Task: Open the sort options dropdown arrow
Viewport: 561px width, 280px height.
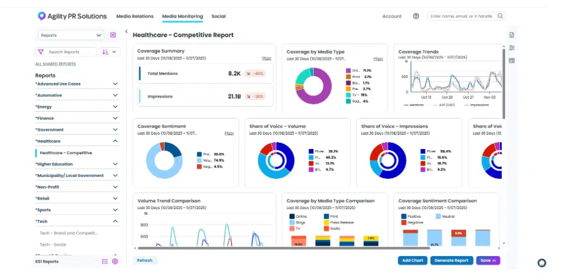Action: click(x=115, y=52)
